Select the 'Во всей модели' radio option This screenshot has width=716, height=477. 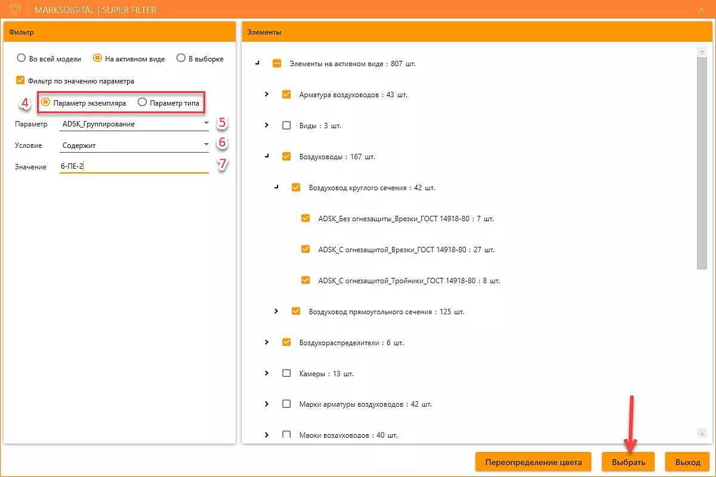[21, 58]
